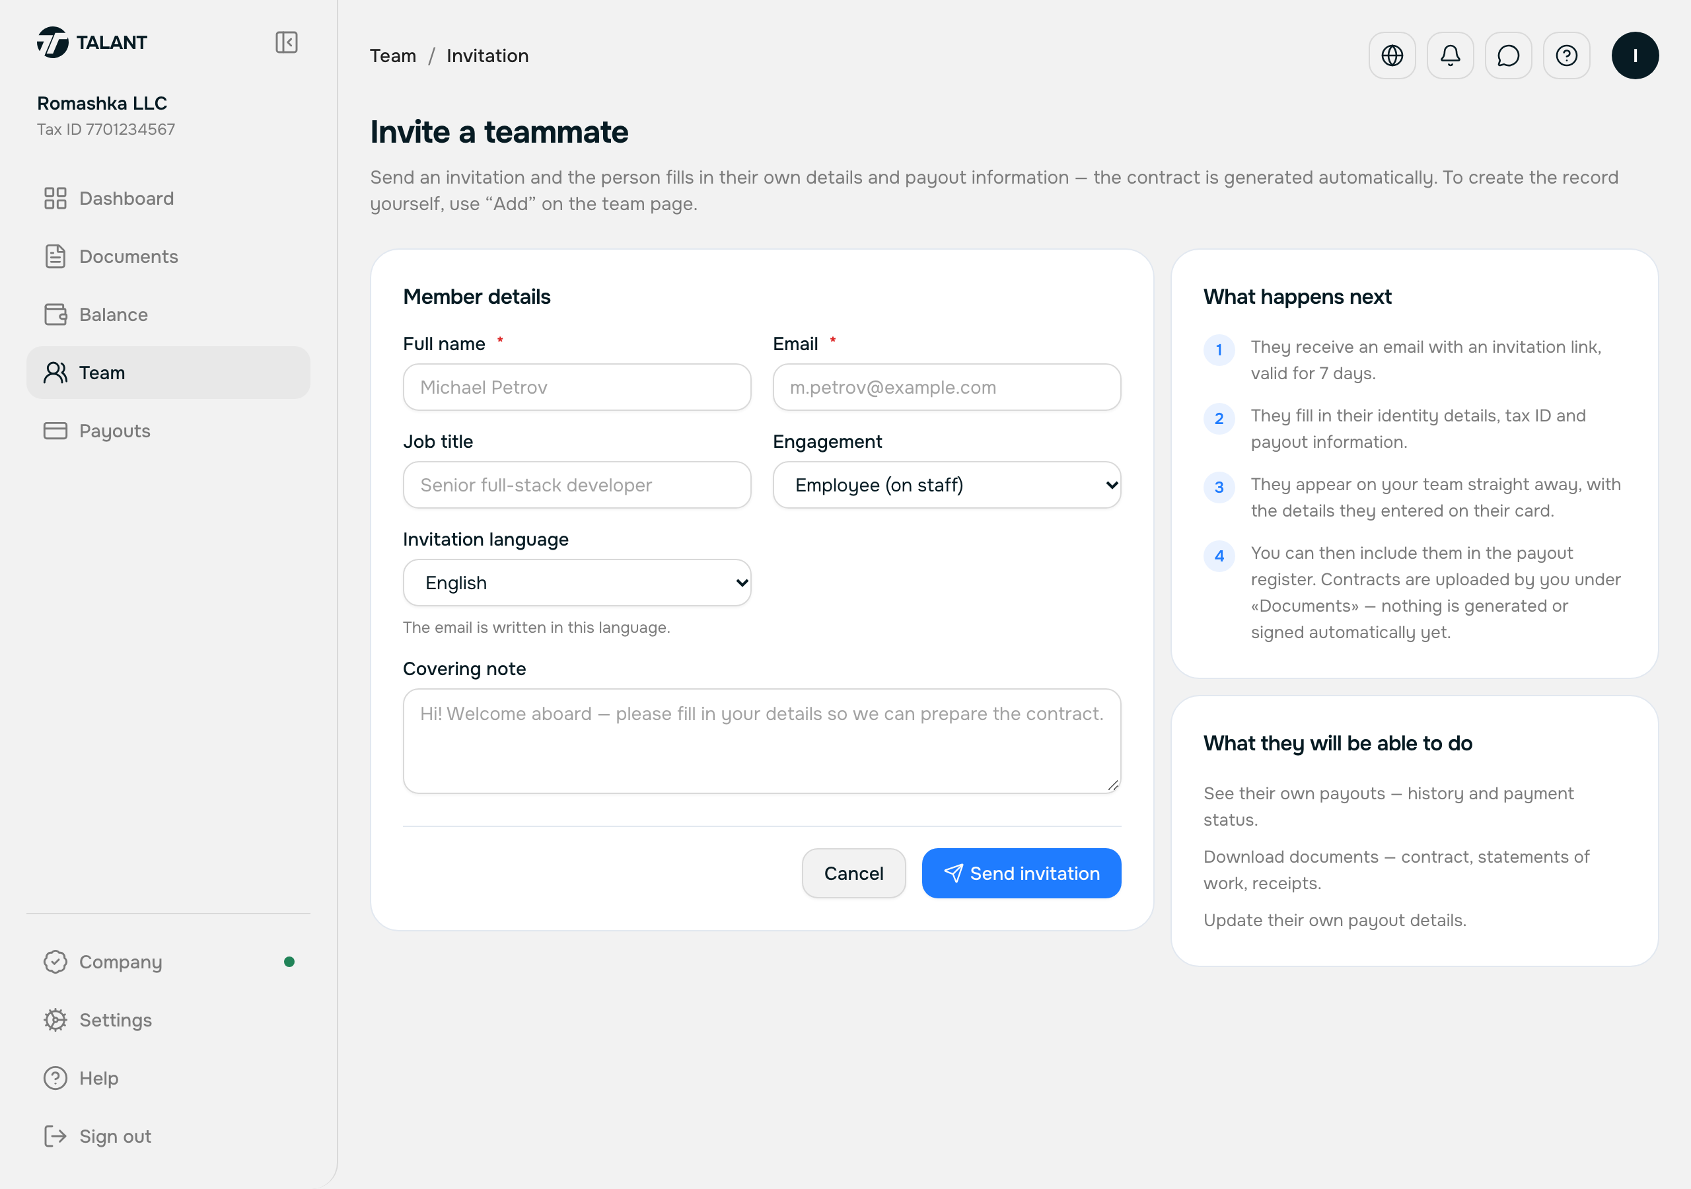Click the Documents file icon
1691x1189 pixels.
(x=55, y=256)
